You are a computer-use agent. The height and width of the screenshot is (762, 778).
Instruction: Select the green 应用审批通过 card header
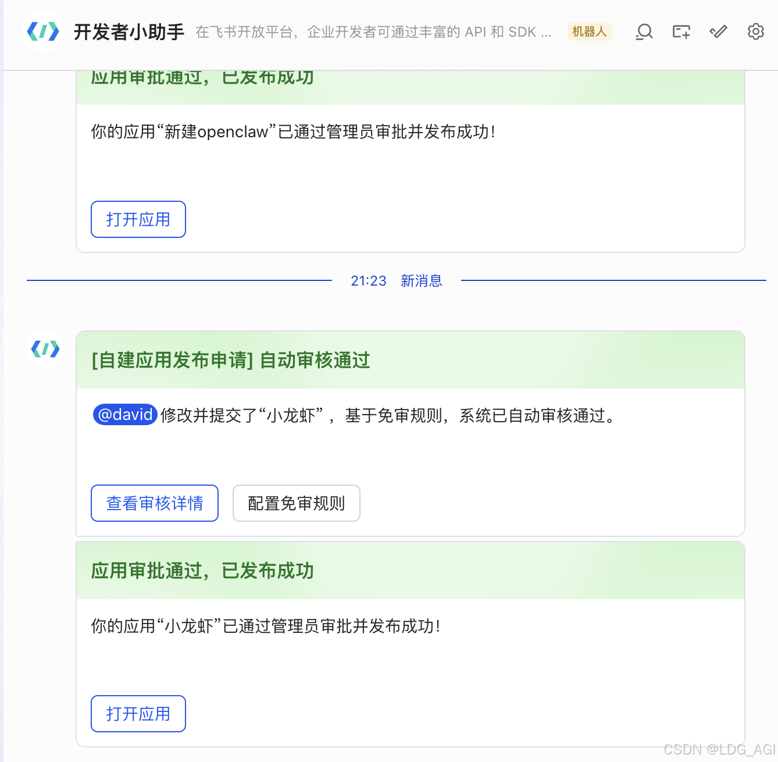coord(202,571)
